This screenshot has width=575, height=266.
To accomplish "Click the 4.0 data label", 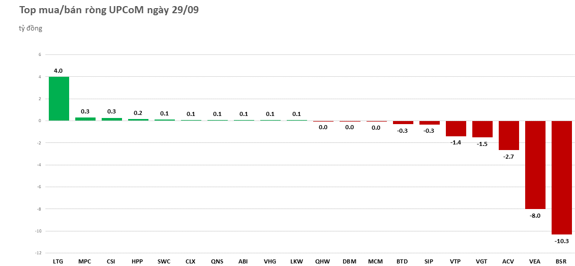I will tap(58, 71).
